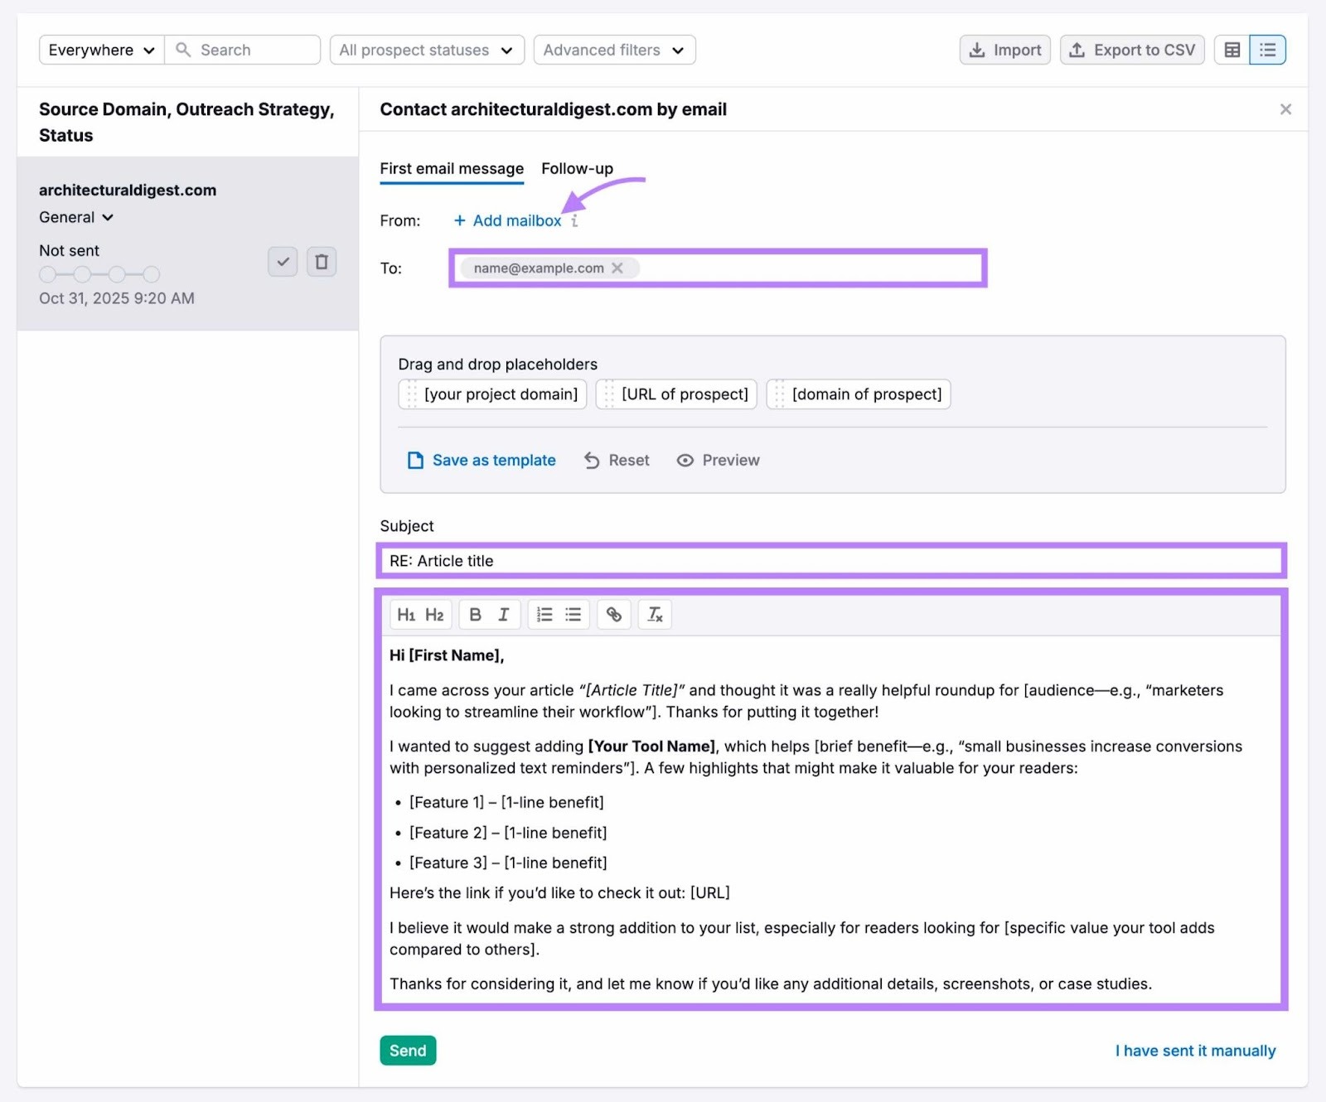Switch to the Follow-up tab

tap(576, 168)
